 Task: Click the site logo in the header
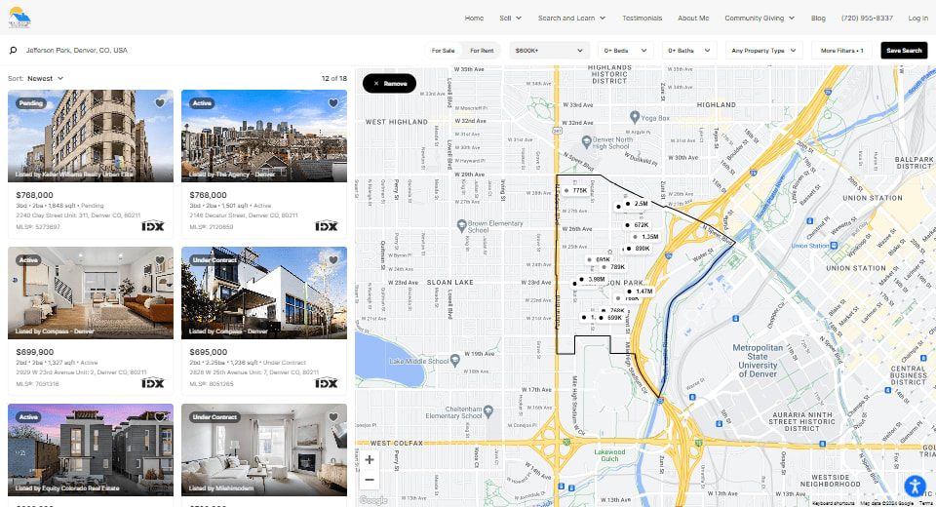coord(19,18)
